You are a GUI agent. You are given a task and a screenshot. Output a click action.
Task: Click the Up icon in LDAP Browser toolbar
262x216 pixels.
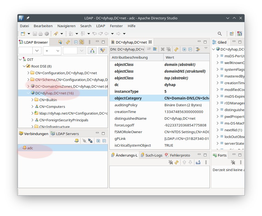(60, 42)
